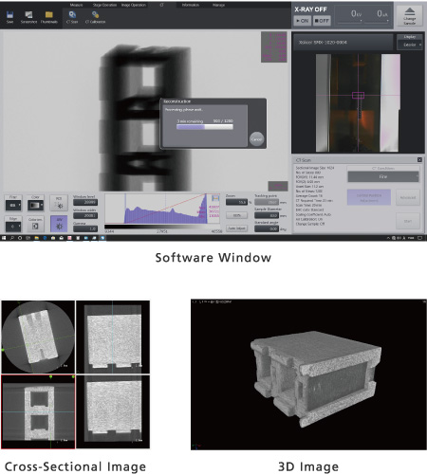Take a Screenshot using the toolbar icon
This screenshot has width=427, height=474.
[28, 15]
